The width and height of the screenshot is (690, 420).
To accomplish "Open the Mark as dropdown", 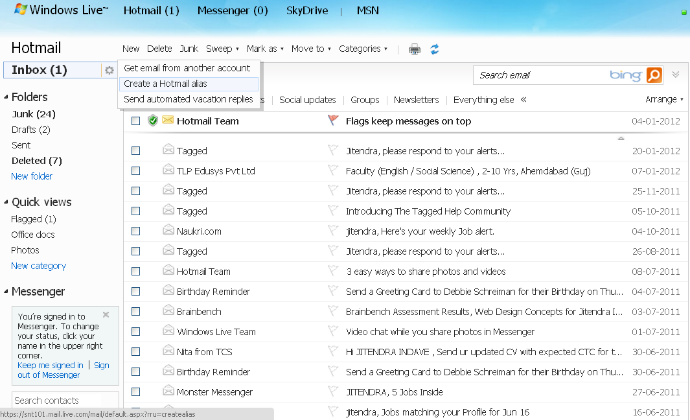I will [x=265, y=49].
